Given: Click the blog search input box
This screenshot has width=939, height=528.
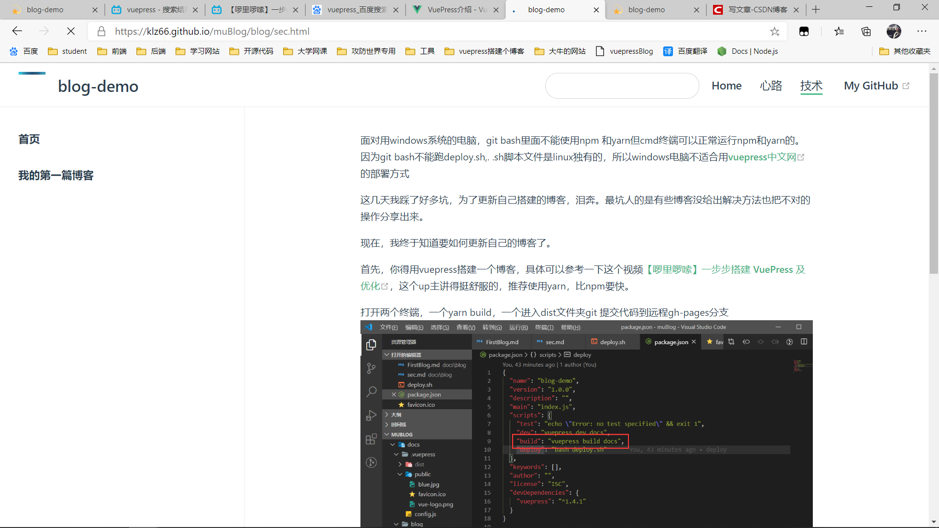Looking at the screenshot, I should (622, 86).
